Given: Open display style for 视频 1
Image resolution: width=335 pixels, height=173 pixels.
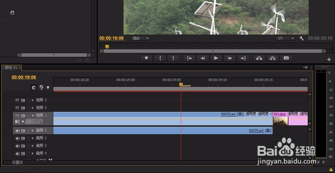Looking at the screenshot, I should [x=17, y=122].
